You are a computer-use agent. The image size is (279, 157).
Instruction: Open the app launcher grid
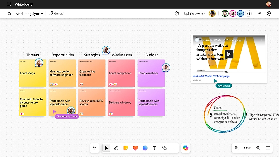tap(9, 4)
